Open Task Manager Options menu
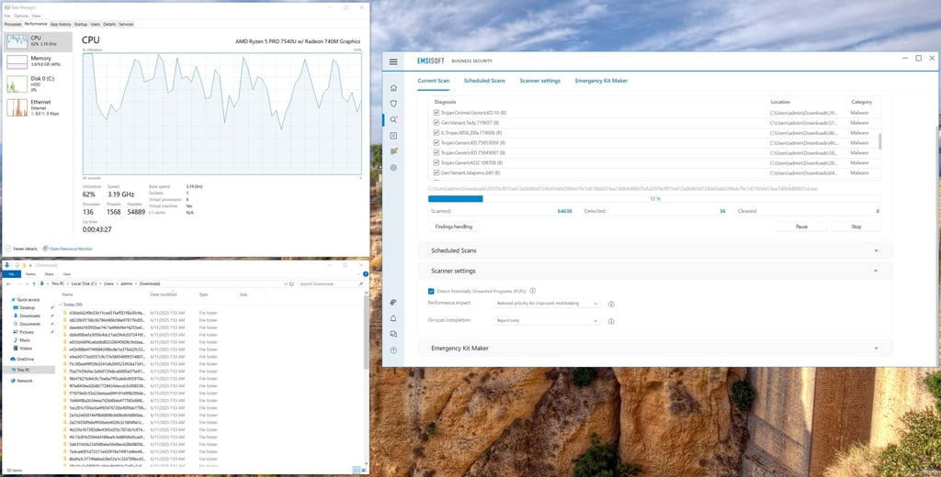This screenshot has width=941, height=477. point(21,16)
